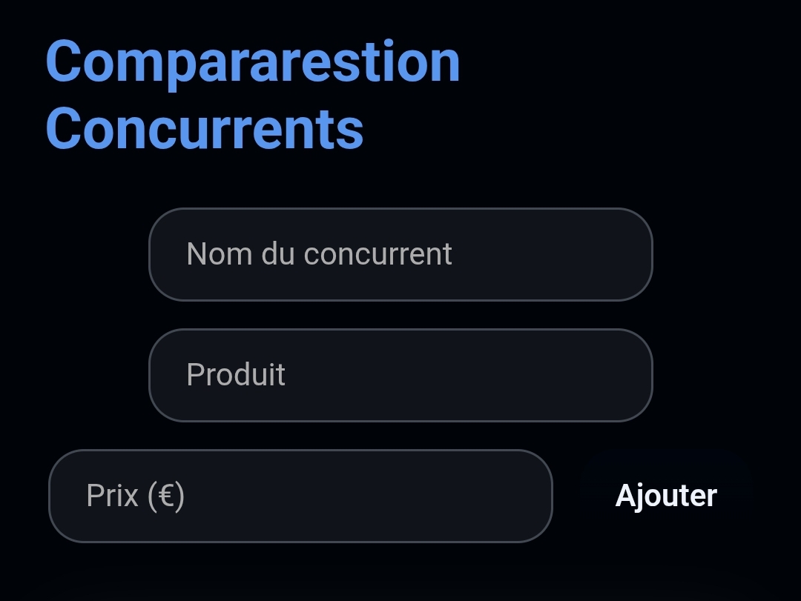Activate the product name entry box
801x601 pixels.
(400, 375)
